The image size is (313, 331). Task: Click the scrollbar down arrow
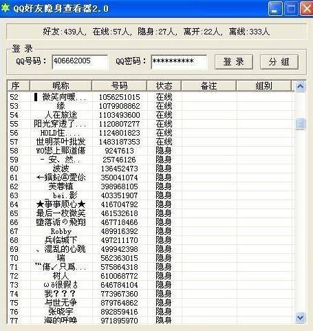coord(300,317)
